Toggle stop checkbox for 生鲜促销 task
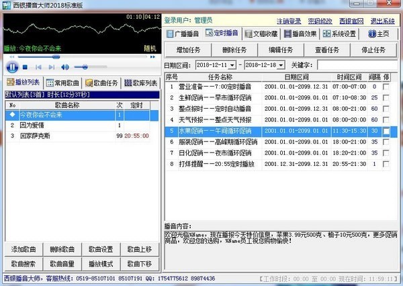This screenshot has width=403, height=286. [x=386, y=98]
